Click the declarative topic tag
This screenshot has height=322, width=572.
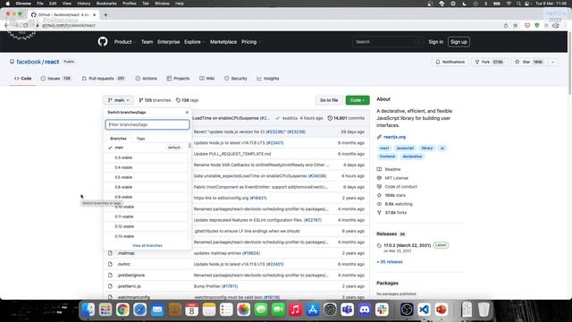click(412, 157)
